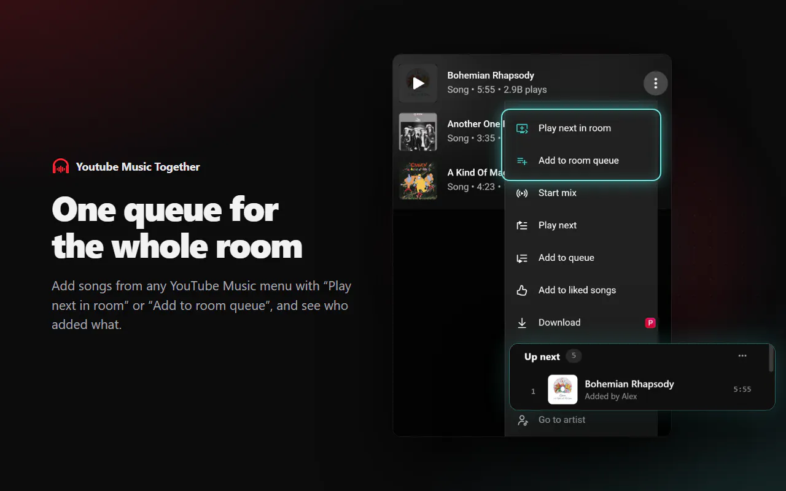Select Go to artist menu entry
The height and width of the screenshot is (491, 786).
[581, 420]
